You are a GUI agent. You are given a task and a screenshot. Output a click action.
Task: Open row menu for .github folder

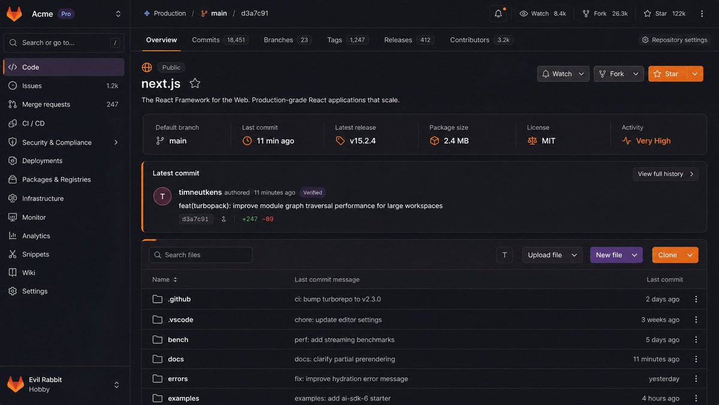696,299
